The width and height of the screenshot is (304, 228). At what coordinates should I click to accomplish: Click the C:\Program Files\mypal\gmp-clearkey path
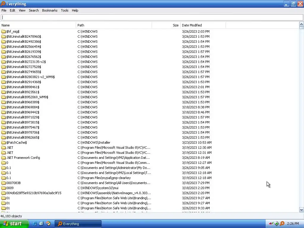tap(104, 178)
